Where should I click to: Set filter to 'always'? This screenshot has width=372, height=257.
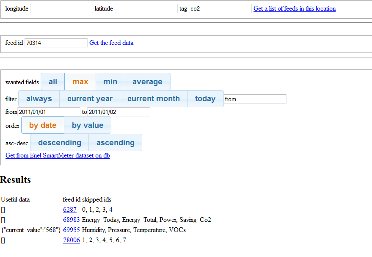[39, 99]
